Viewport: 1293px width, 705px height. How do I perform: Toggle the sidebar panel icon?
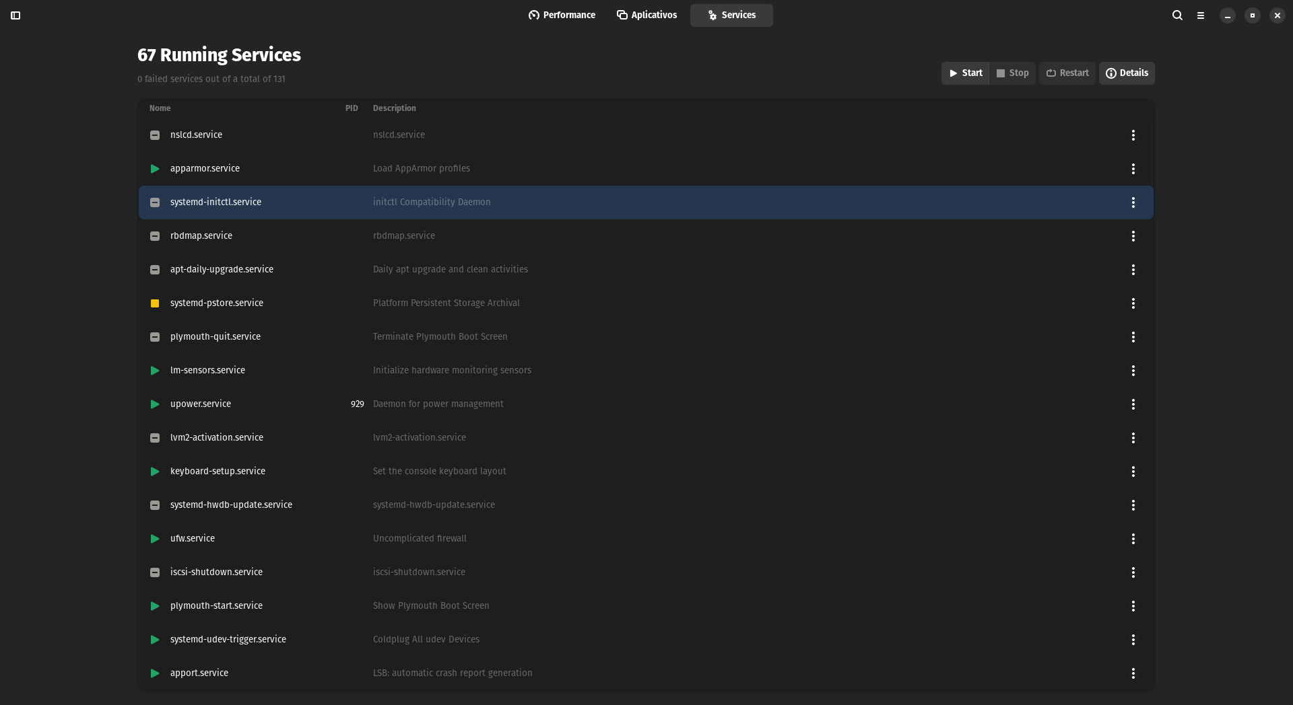15,15
